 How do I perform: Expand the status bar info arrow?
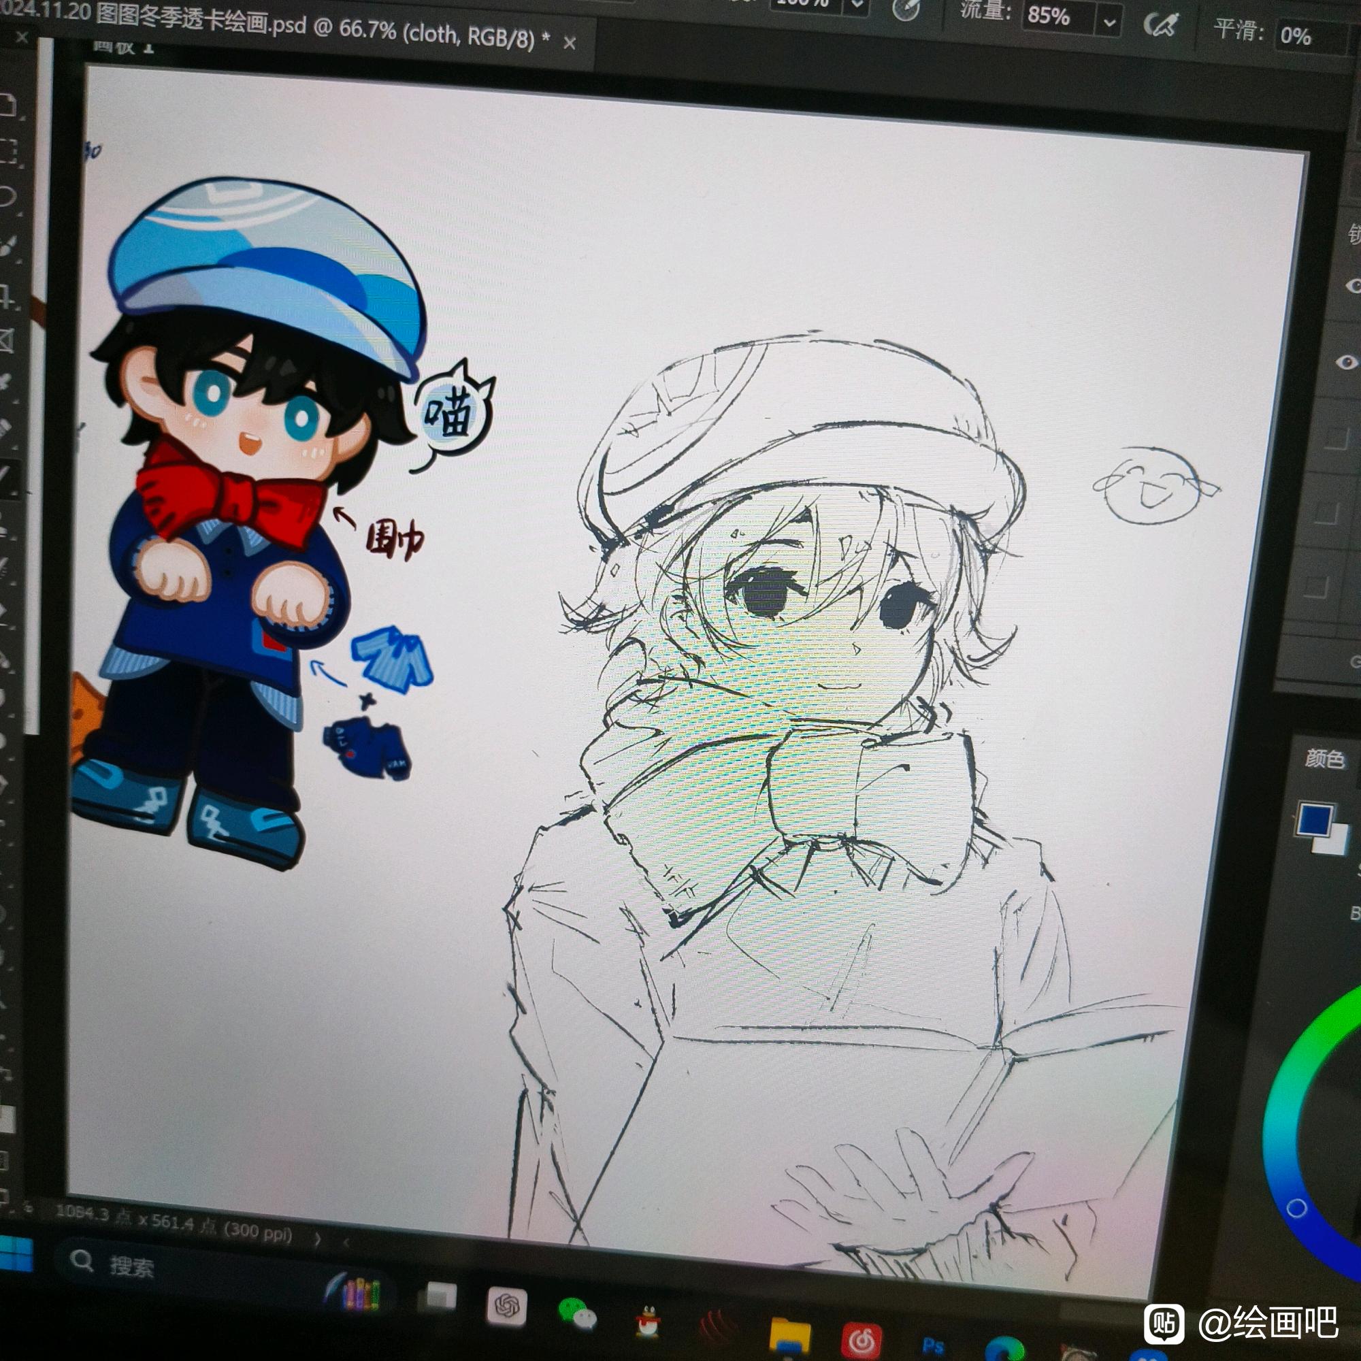click(317, 1239)
